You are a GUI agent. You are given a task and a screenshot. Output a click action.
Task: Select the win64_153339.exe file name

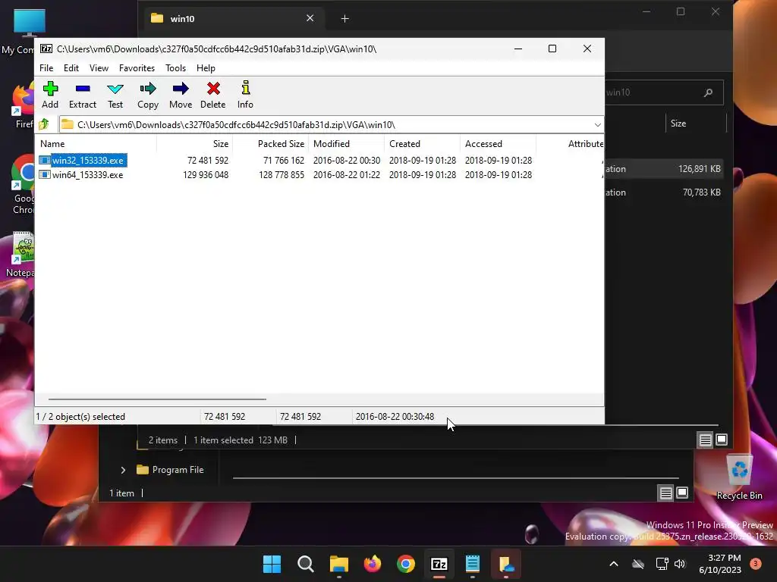point(88,175)
